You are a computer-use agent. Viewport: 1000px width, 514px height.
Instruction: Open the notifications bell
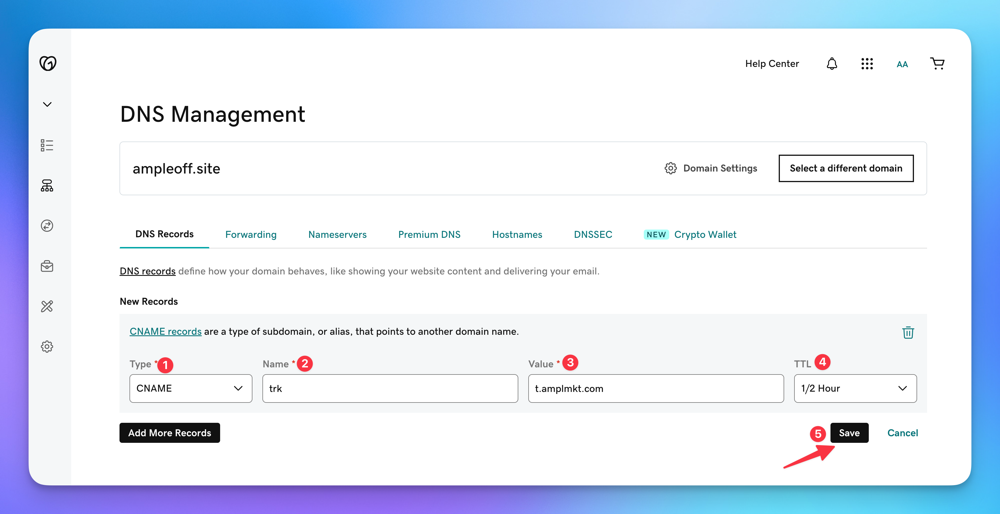(832, 64)
